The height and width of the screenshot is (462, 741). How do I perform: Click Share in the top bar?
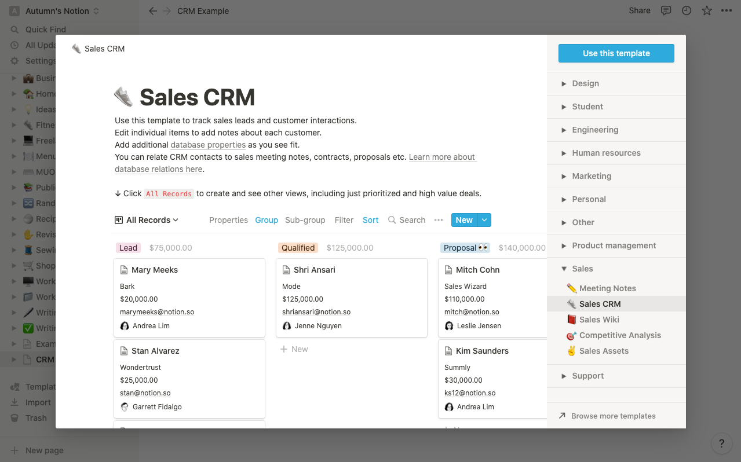coord(640,10)
